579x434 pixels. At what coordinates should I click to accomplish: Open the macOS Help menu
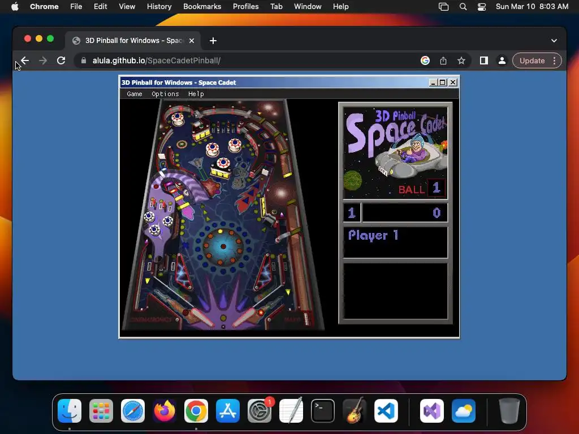click(340, 6)
